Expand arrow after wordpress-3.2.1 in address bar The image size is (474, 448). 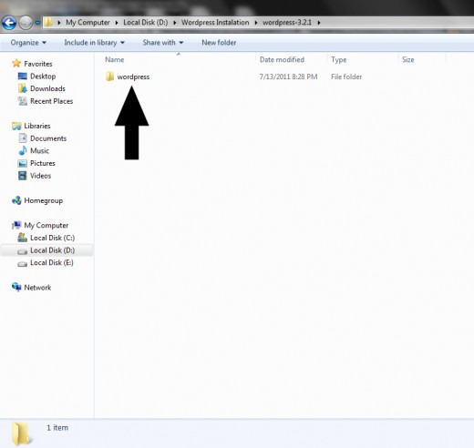pyautogui.click(x=319, y=23)
